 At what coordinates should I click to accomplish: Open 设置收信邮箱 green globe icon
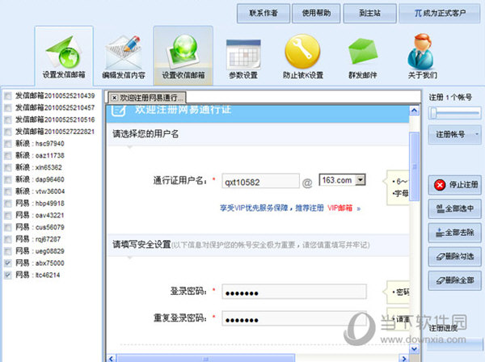(x=183, y=57)
